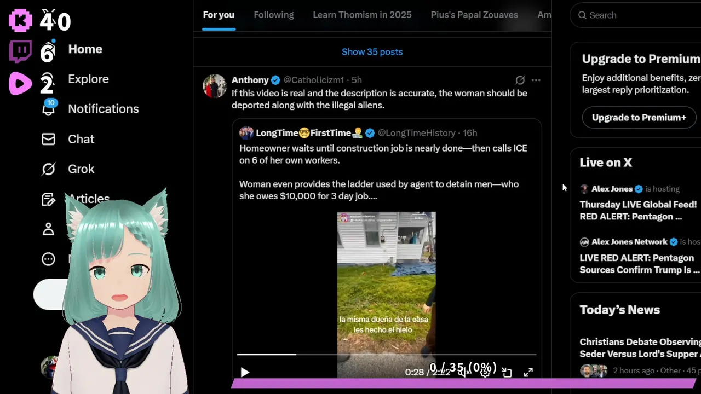Image resolution: width=701 pixels, height=394 pixels.
Task: Open Anthony's profile avatar
Action: click(x=215, y=86)
